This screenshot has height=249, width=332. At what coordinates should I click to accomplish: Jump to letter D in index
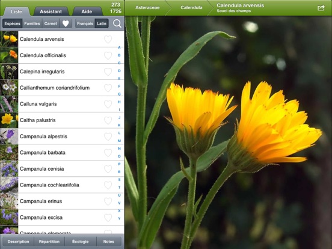click(119, 71)
